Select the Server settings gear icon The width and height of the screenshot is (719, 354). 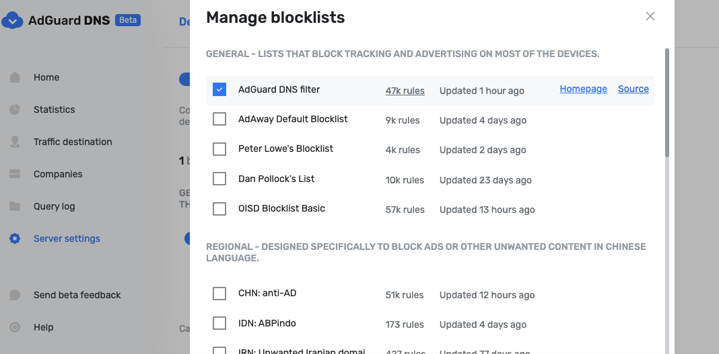(x=15, y=238)
